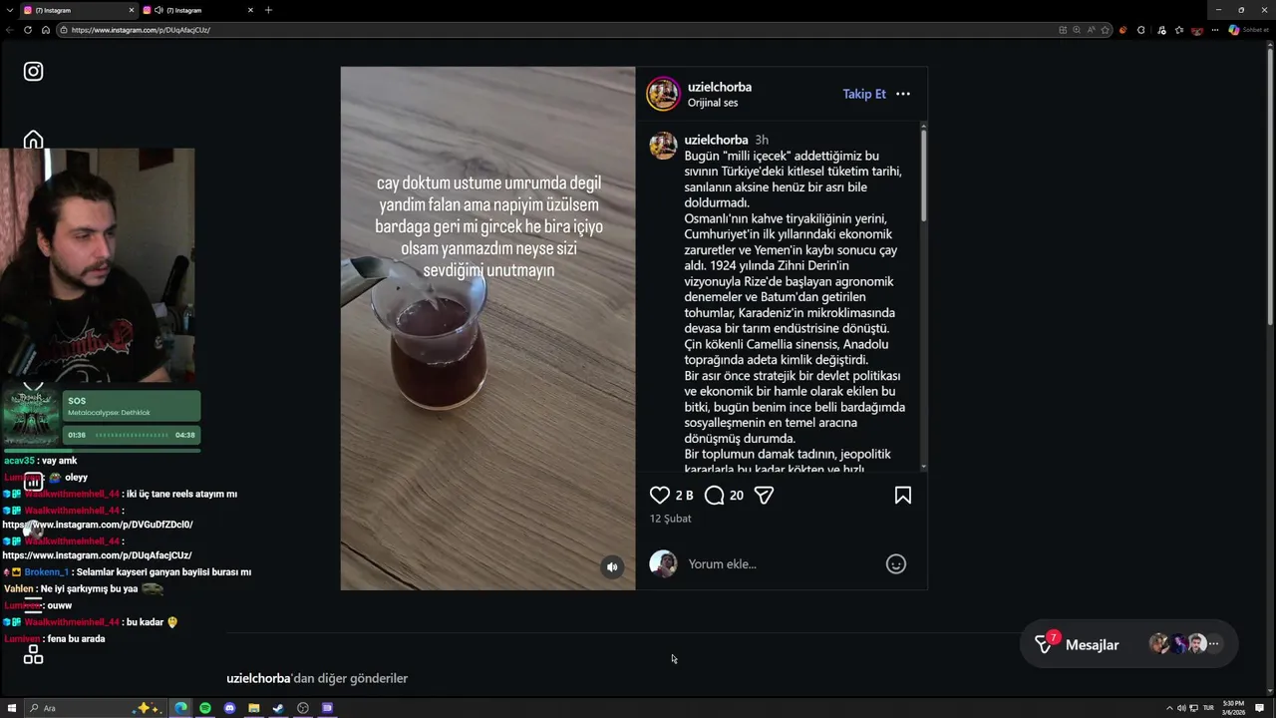
Task: Open Spotify from the taskbar
Action: tap(205, 708)
